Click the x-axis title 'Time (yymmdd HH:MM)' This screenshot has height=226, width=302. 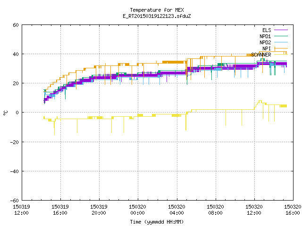coord(157,222)
